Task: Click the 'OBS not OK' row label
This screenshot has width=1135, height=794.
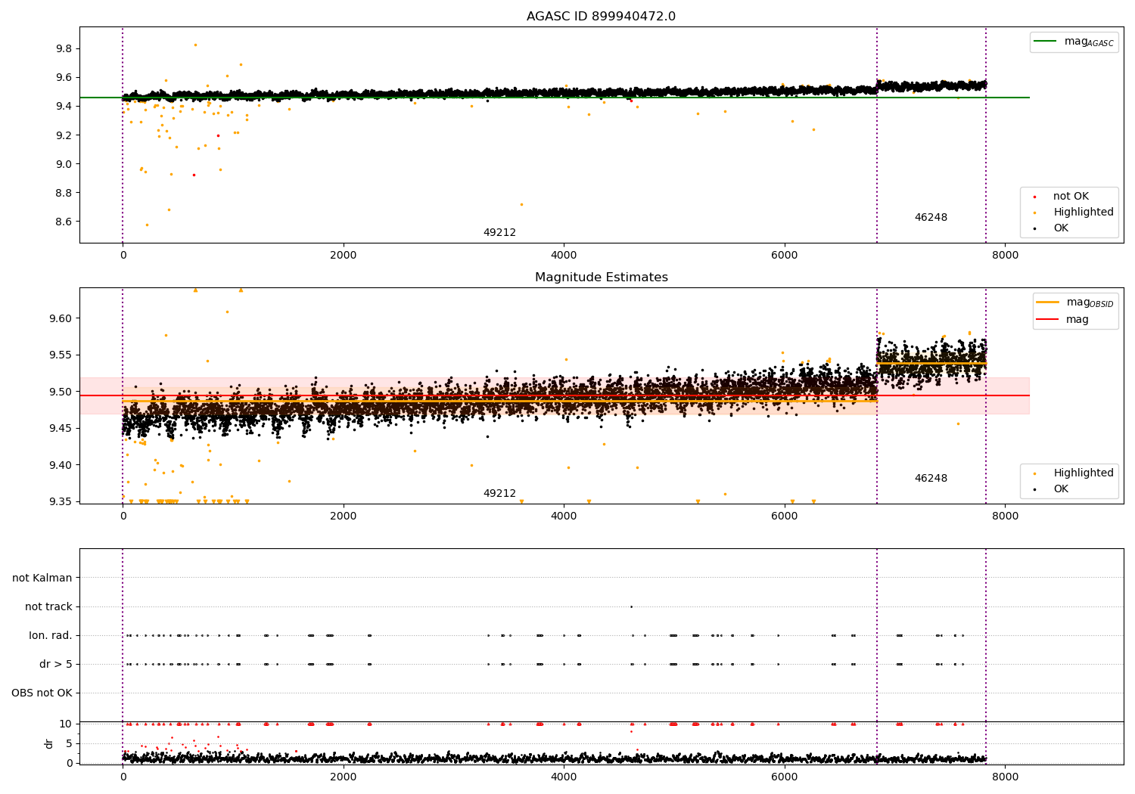Action: click(x=42, y=693)
